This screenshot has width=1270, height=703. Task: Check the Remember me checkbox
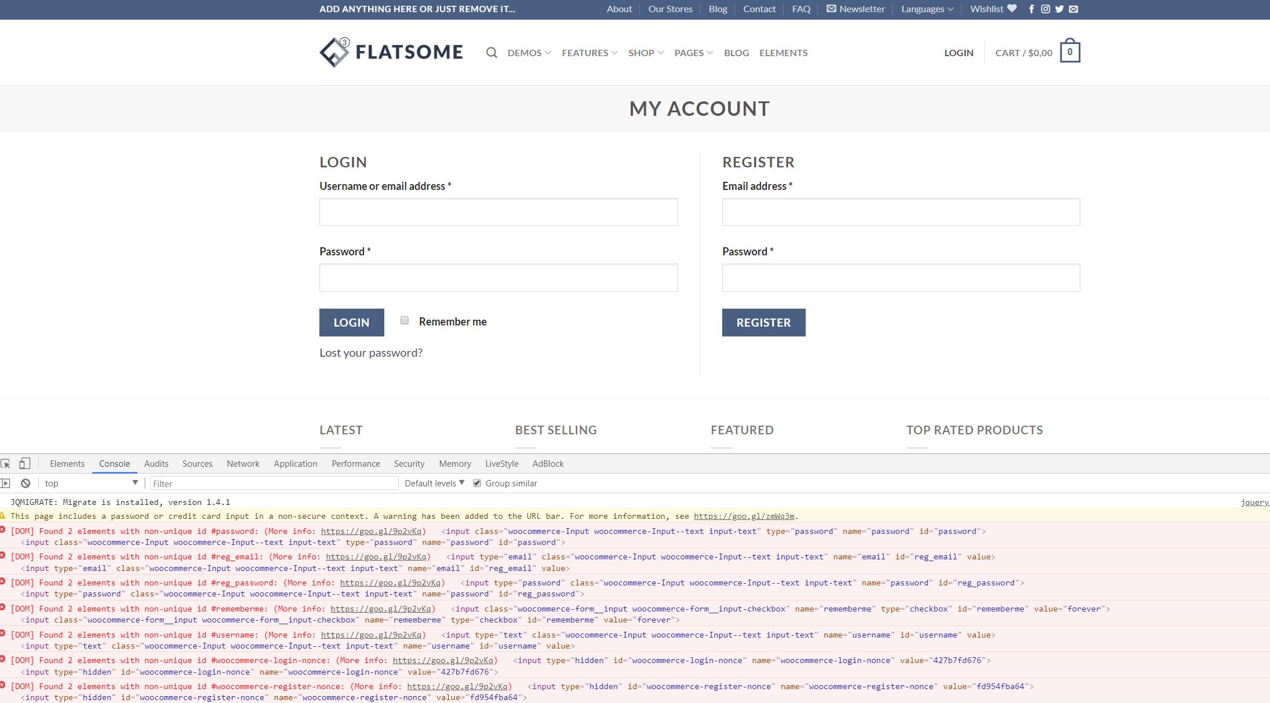tap(405, 321)
